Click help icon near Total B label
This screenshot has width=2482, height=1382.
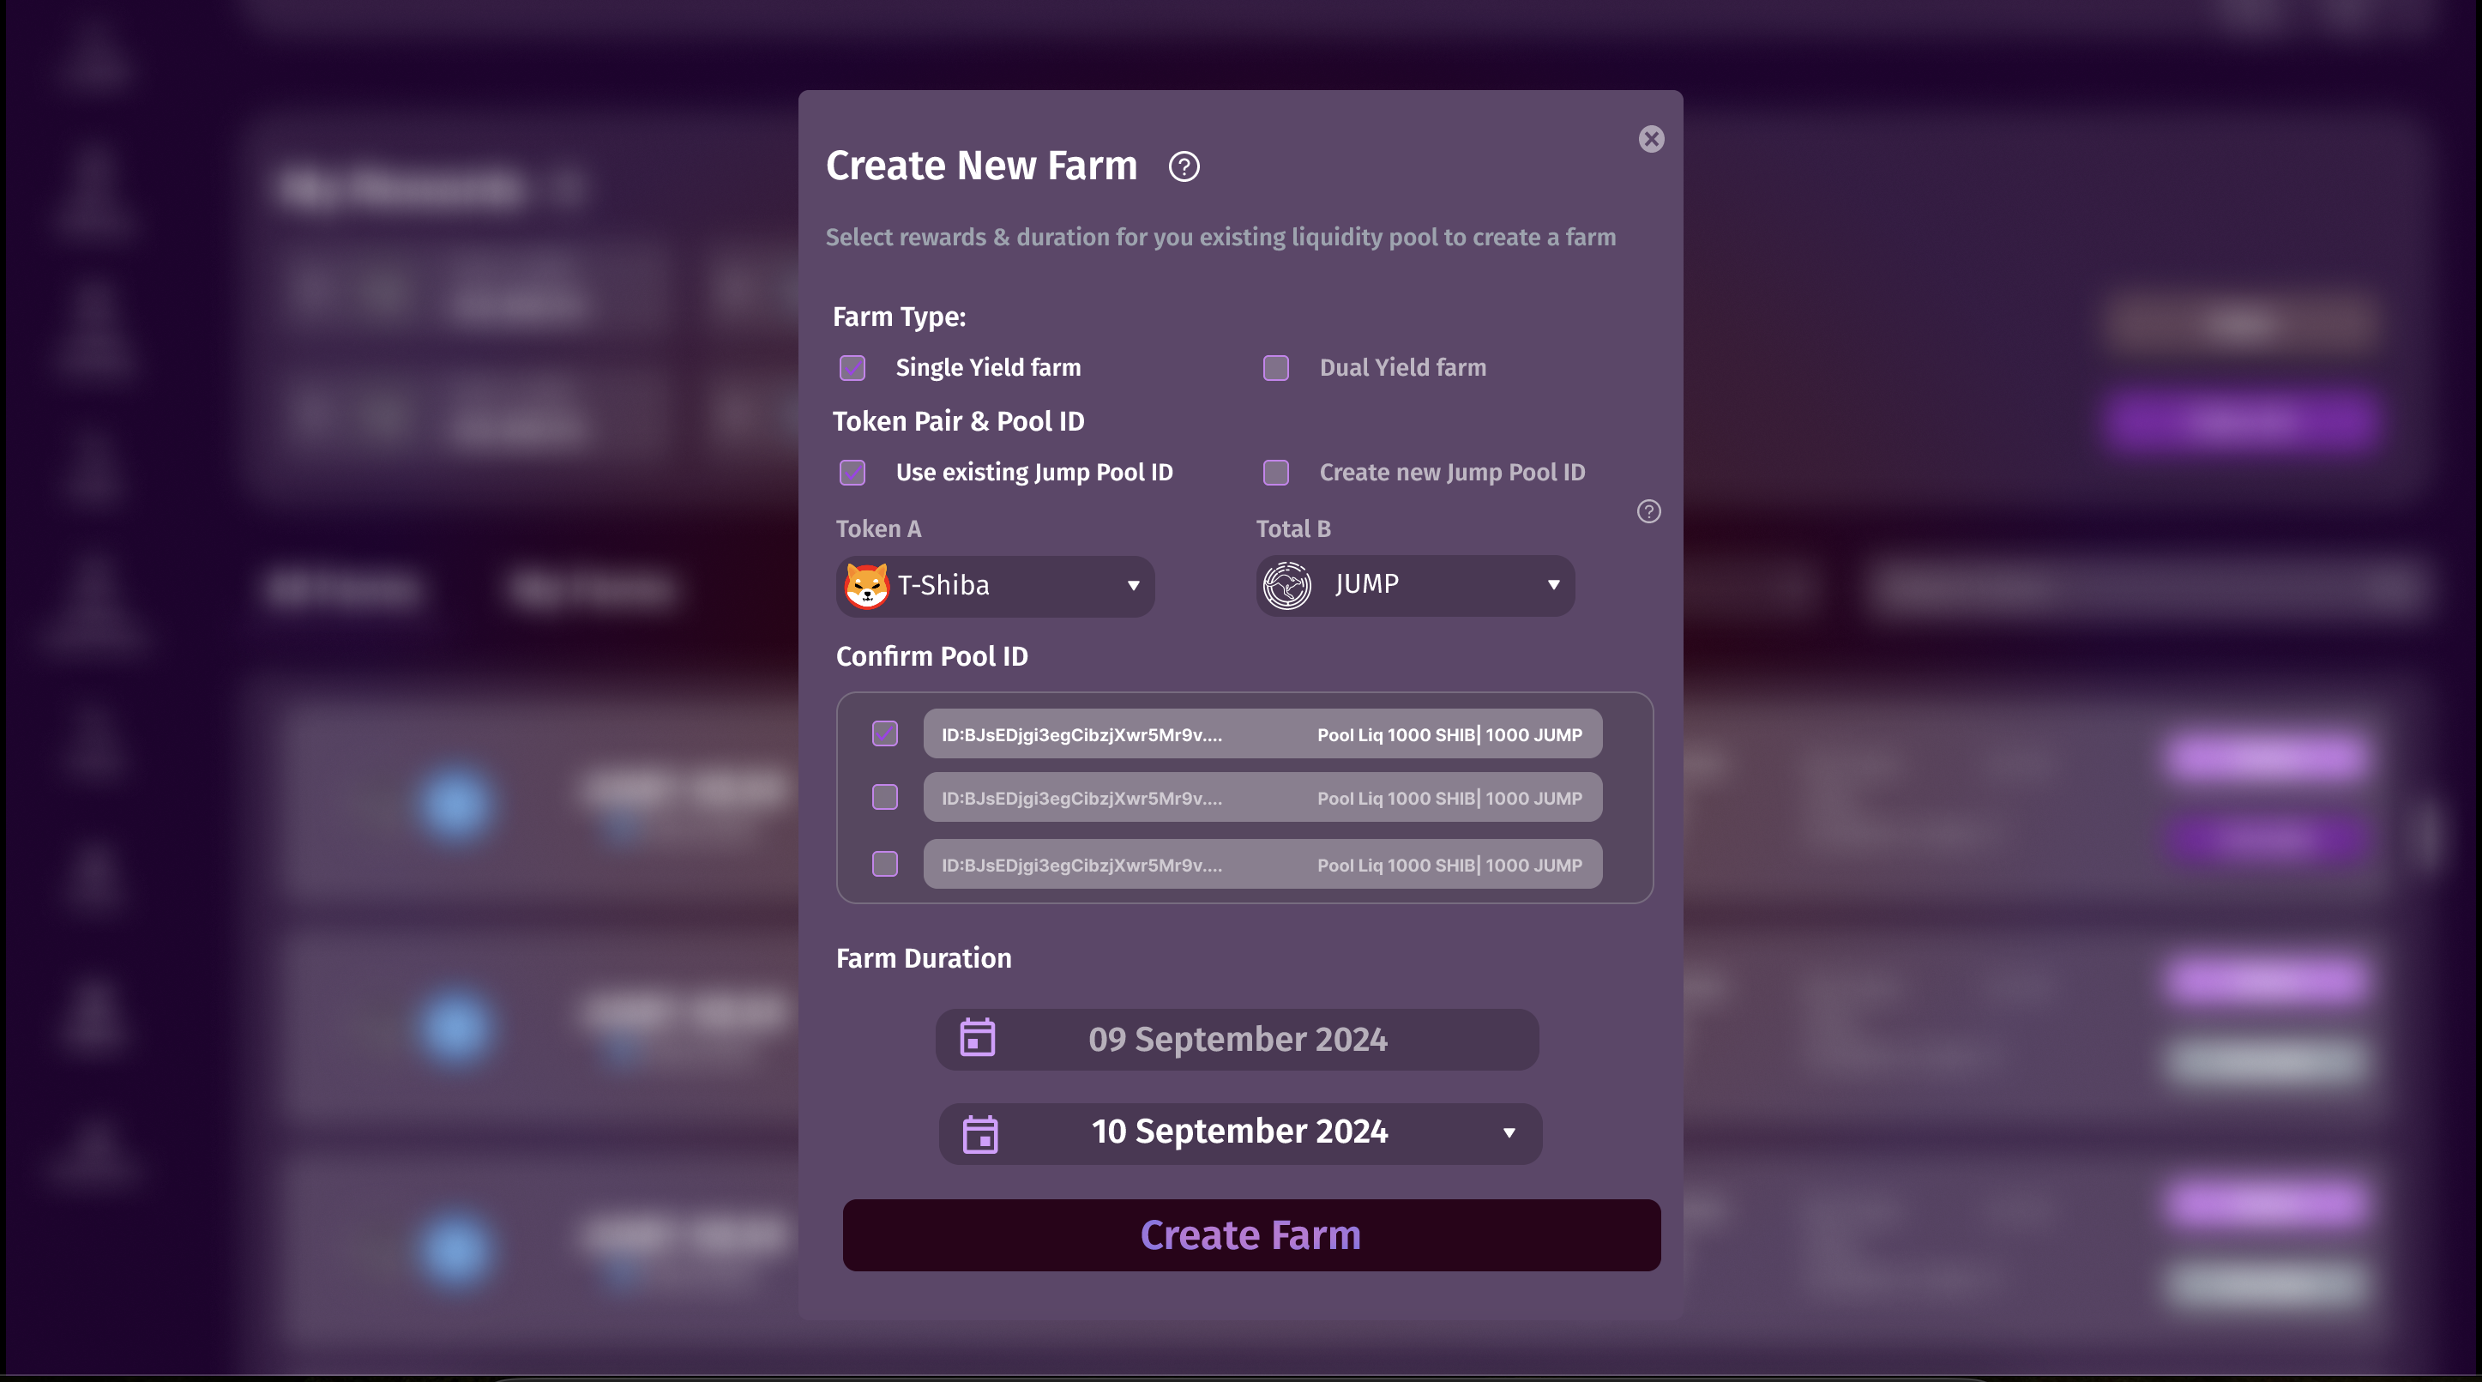pyautogui.click(x=1648, y=512)
